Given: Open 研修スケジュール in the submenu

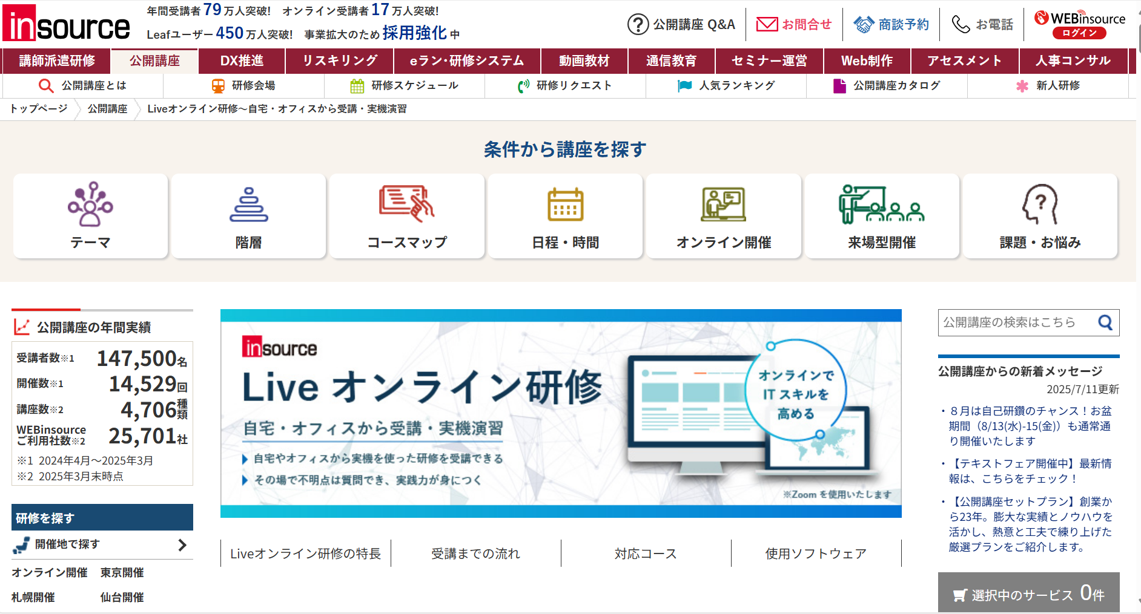Looking at the screenshot, I should pyautogui.click(x=405, y=86).
